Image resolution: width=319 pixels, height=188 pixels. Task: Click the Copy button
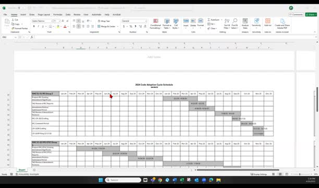(16, 24)
